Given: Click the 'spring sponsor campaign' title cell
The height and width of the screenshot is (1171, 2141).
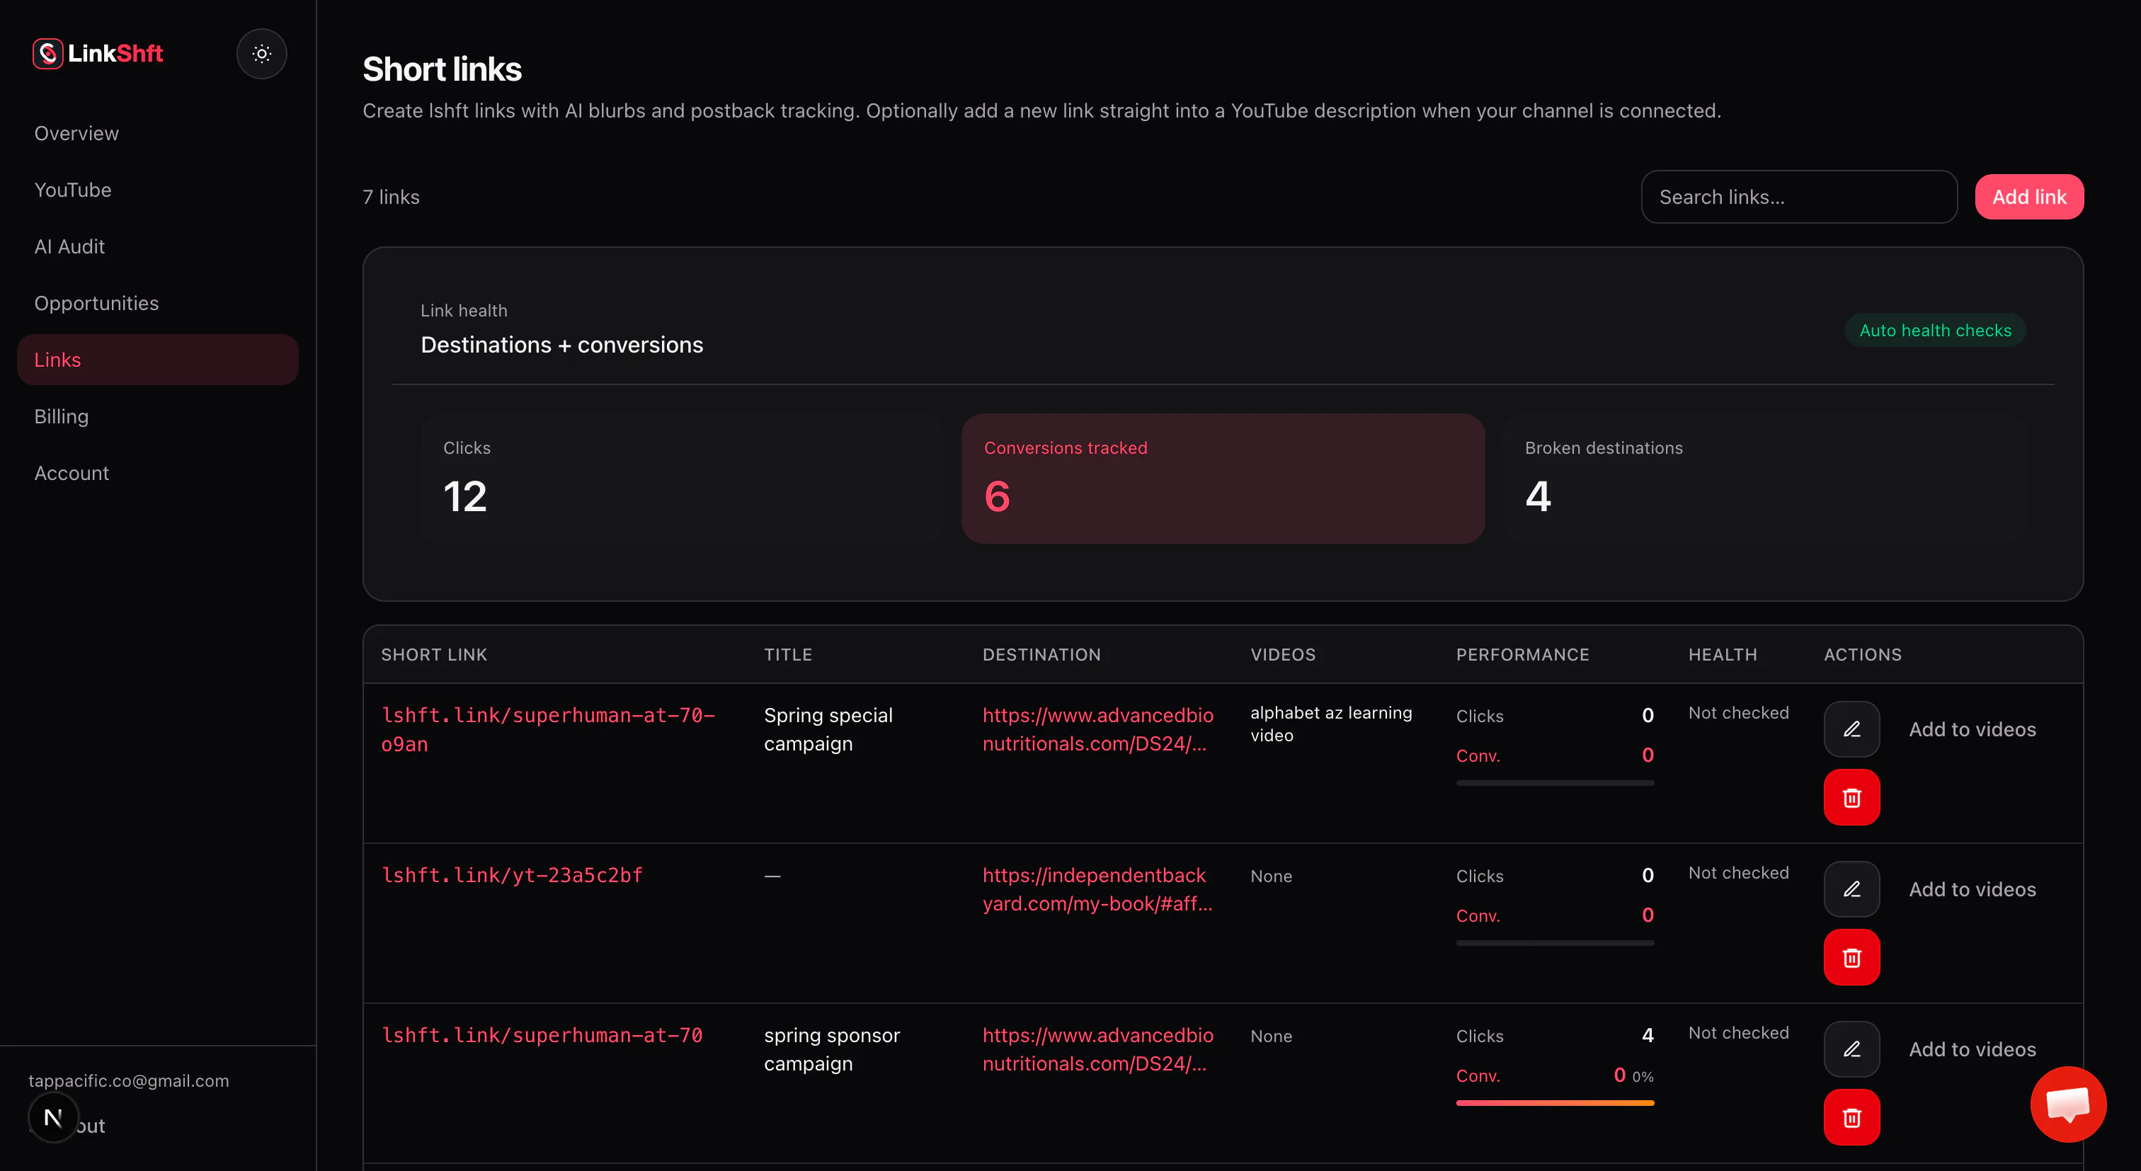Looking at the screenshot, I should pos(832,1049).
